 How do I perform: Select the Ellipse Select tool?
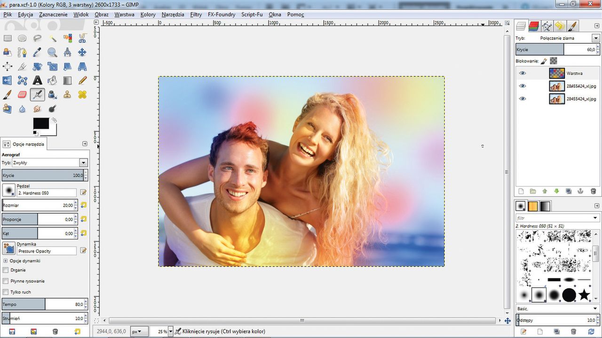click(22, 38)
